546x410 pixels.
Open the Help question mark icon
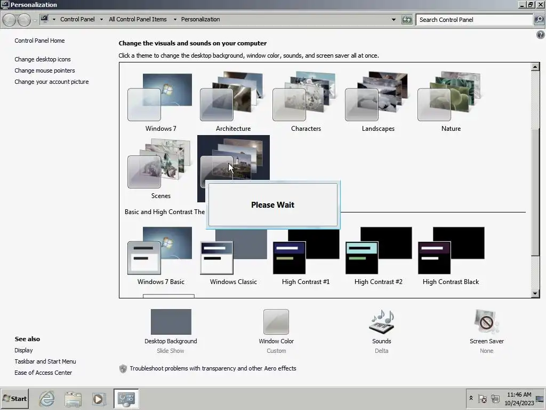pos(541,35)
